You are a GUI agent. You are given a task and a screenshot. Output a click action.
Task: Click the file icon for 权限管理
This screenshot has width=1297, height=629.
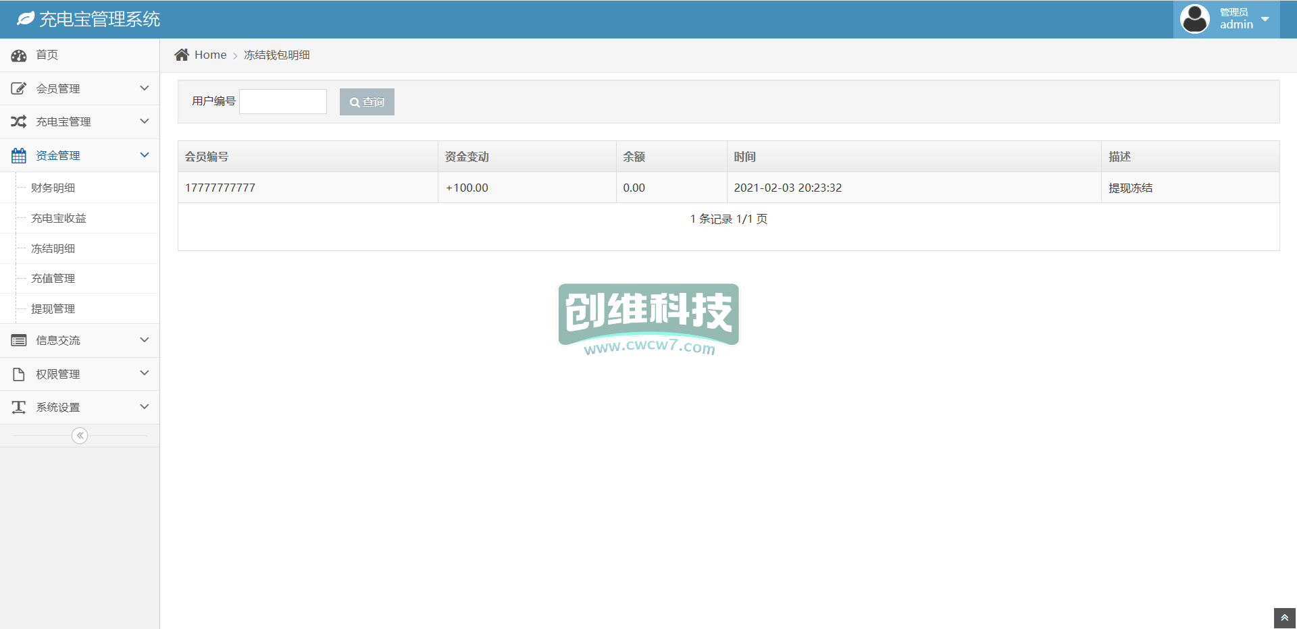(x=19, y=374)
